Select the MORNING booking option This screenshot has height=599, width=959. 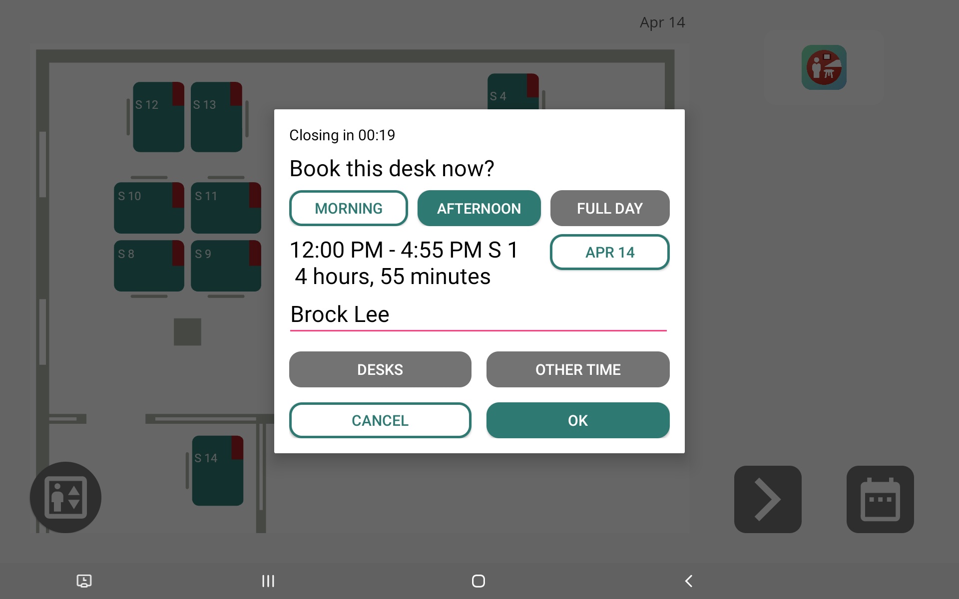tap(348, 208)
